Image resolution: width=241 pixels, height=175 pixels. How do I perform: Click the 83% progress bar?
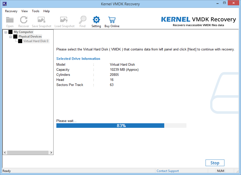pyautogui.click(x=121, y=126)
